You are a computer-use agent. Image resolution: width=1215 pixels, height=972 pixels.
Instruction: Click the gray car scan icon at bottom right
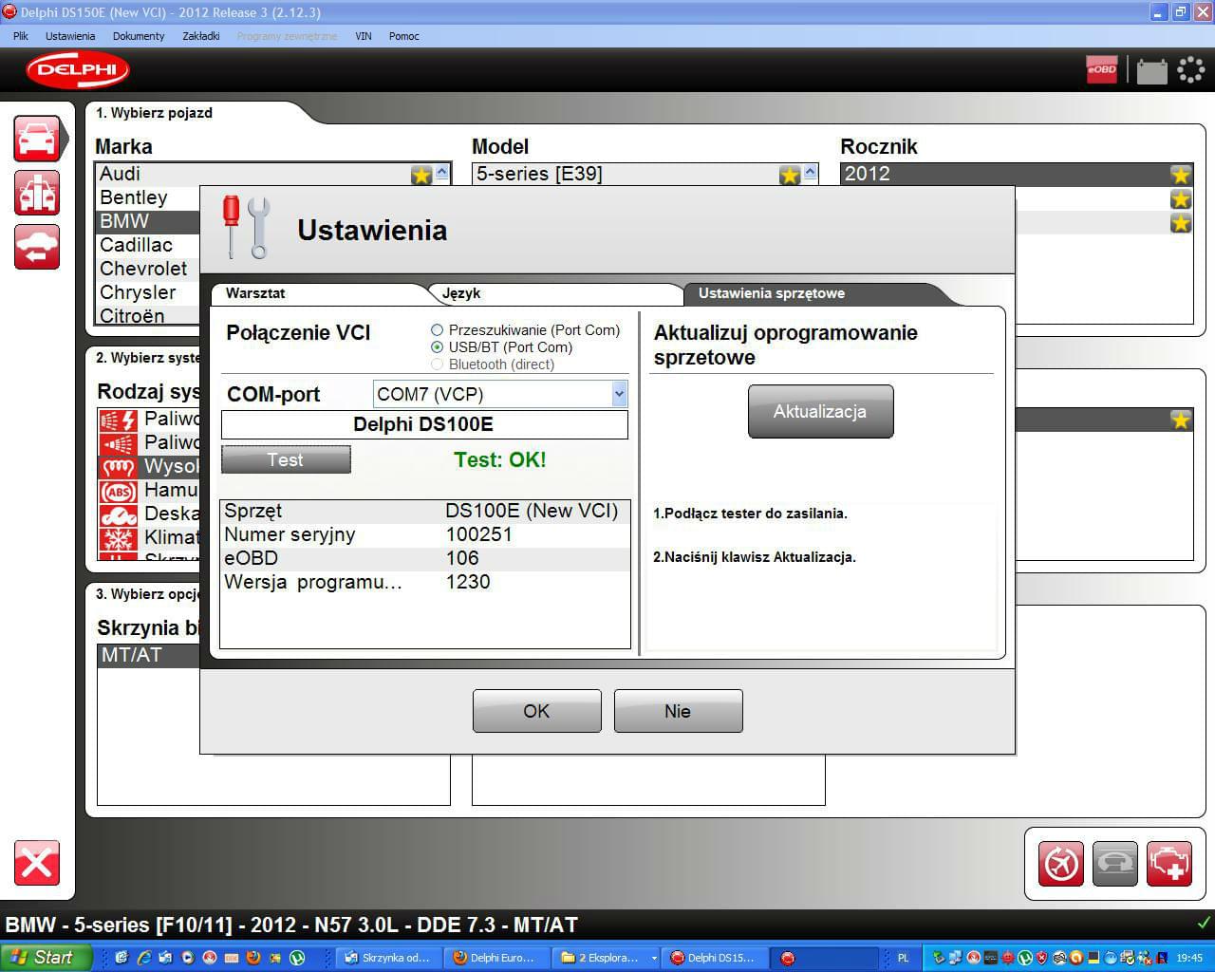click(x=1115, y=865)
